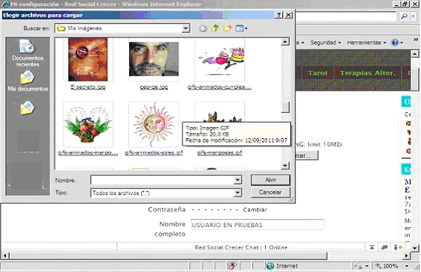The height and width of the screenshot is (272, 421).
Task: Select the gifs-animados-cumplea thumbnail
Action: [x=219, y=59]
